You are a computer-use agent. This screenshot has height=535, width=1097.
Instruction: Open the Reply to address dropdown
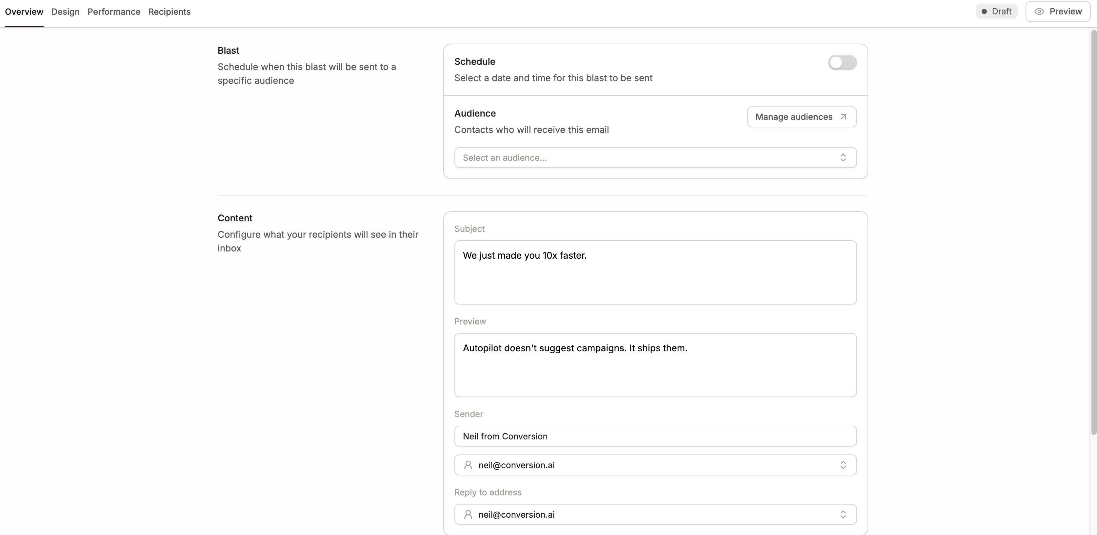[x=655, y=515]
